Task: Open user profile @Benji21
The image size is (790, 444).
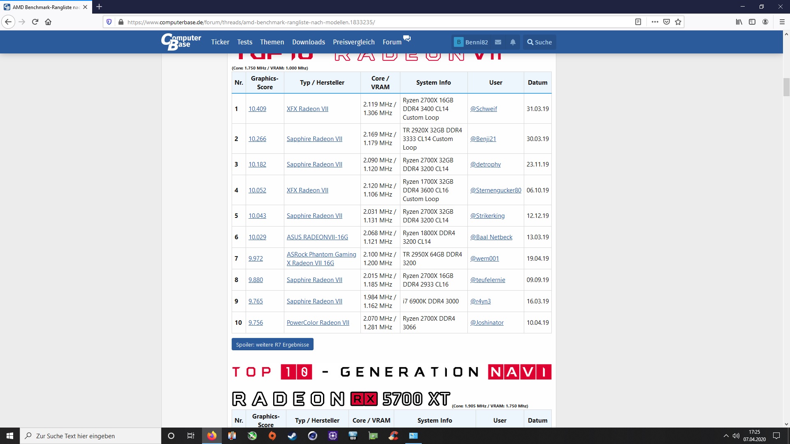Action: pyautogui.click(x=483, y=139)
